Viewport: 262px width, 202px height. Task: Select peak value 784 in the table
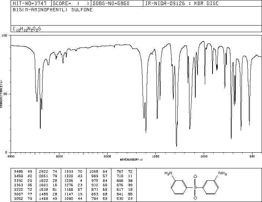pyautogui.click(x=95, y=198)
